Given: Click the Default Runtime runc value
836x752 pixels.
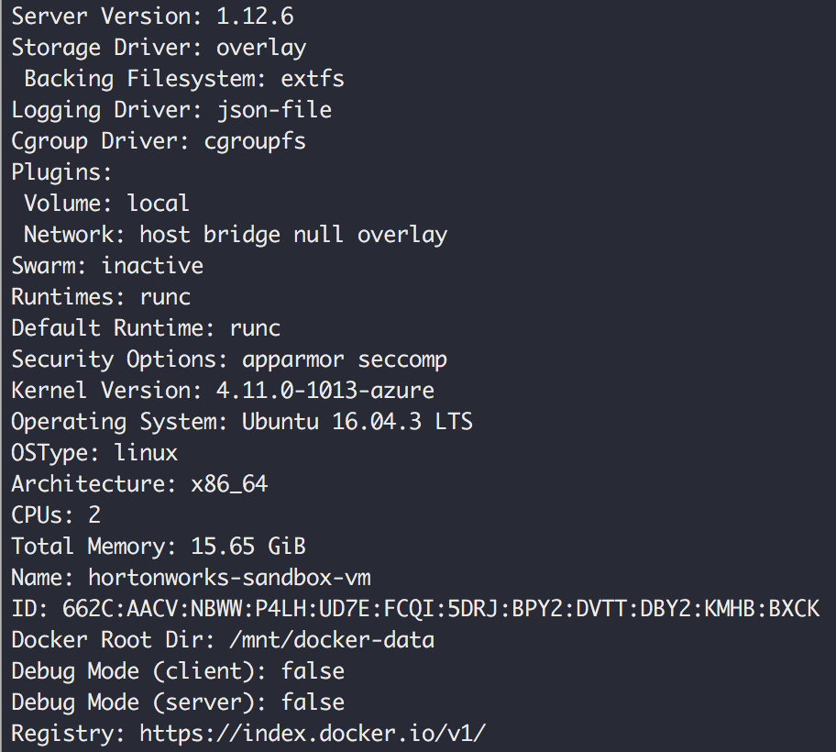Looking at the screenshot, I should (255, 328).
